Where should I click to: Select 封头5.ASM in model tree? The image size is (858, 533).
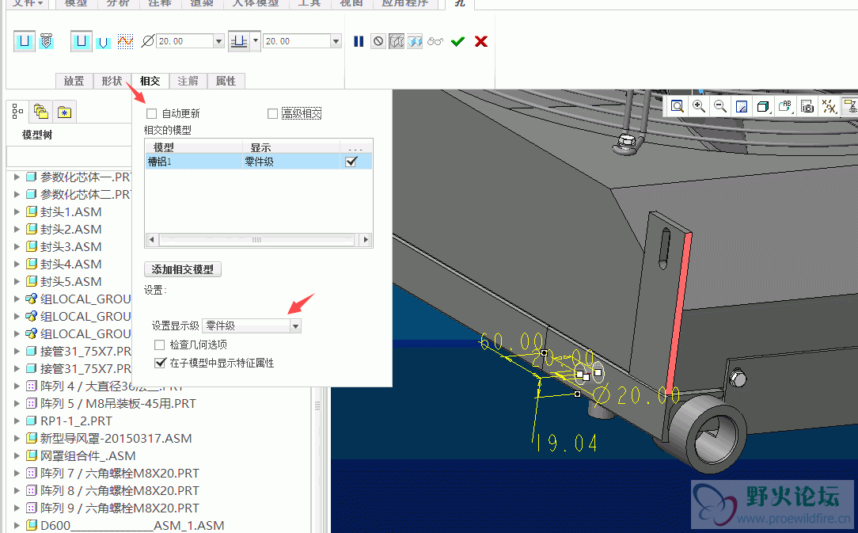tap(70, 282)
